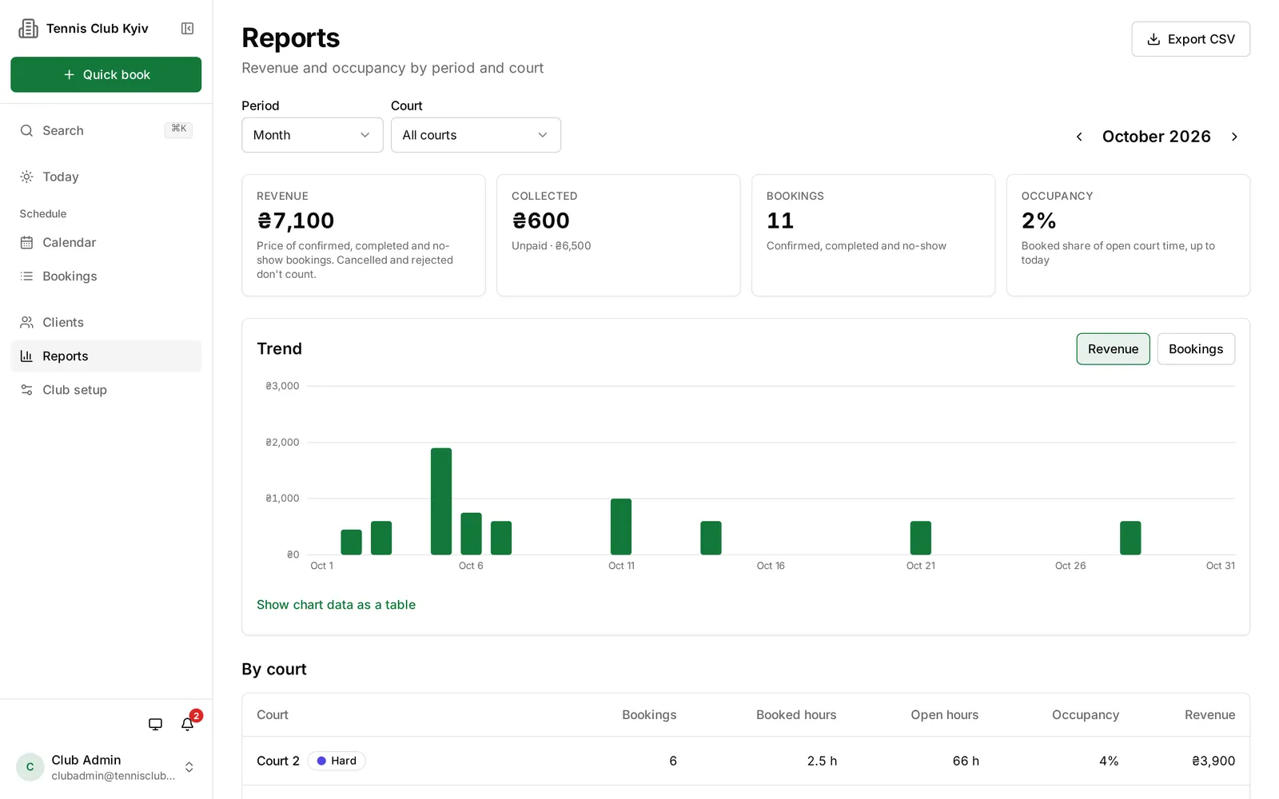
Task: Switch trend chart to Bookings
Action: (1196, 349)
